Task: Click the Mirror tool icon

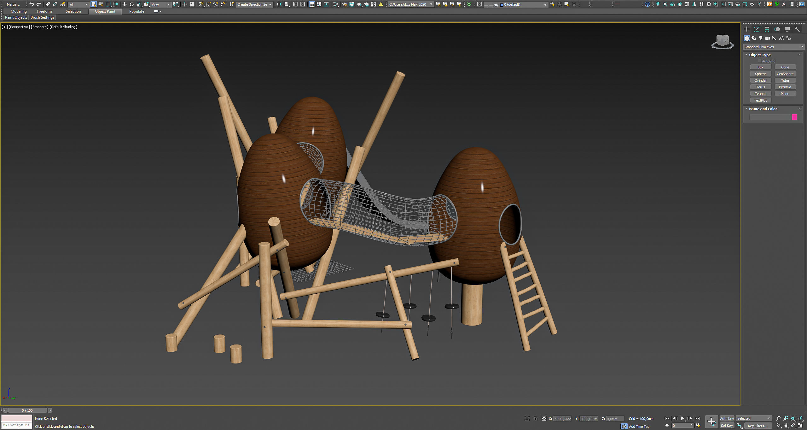Action: (x=279, y=4)
